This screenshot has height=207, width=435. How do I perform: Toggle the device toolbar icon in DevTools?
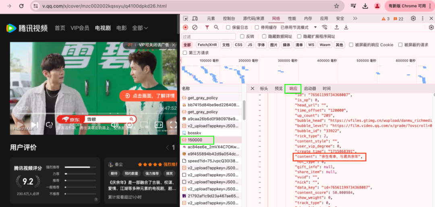pos(195,19)
